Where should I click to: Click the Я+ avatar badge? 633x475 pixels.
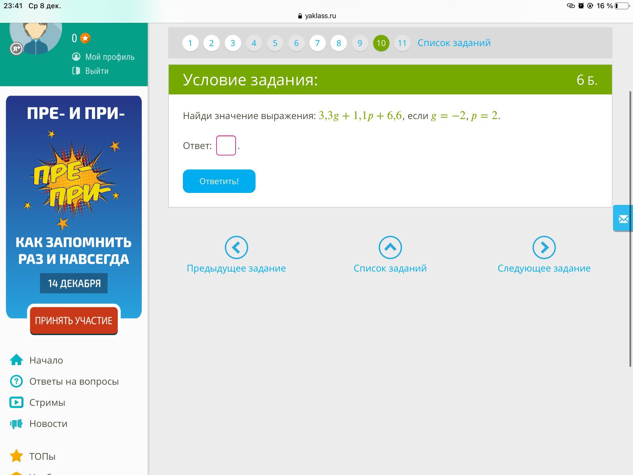click(x=16, y=49)
